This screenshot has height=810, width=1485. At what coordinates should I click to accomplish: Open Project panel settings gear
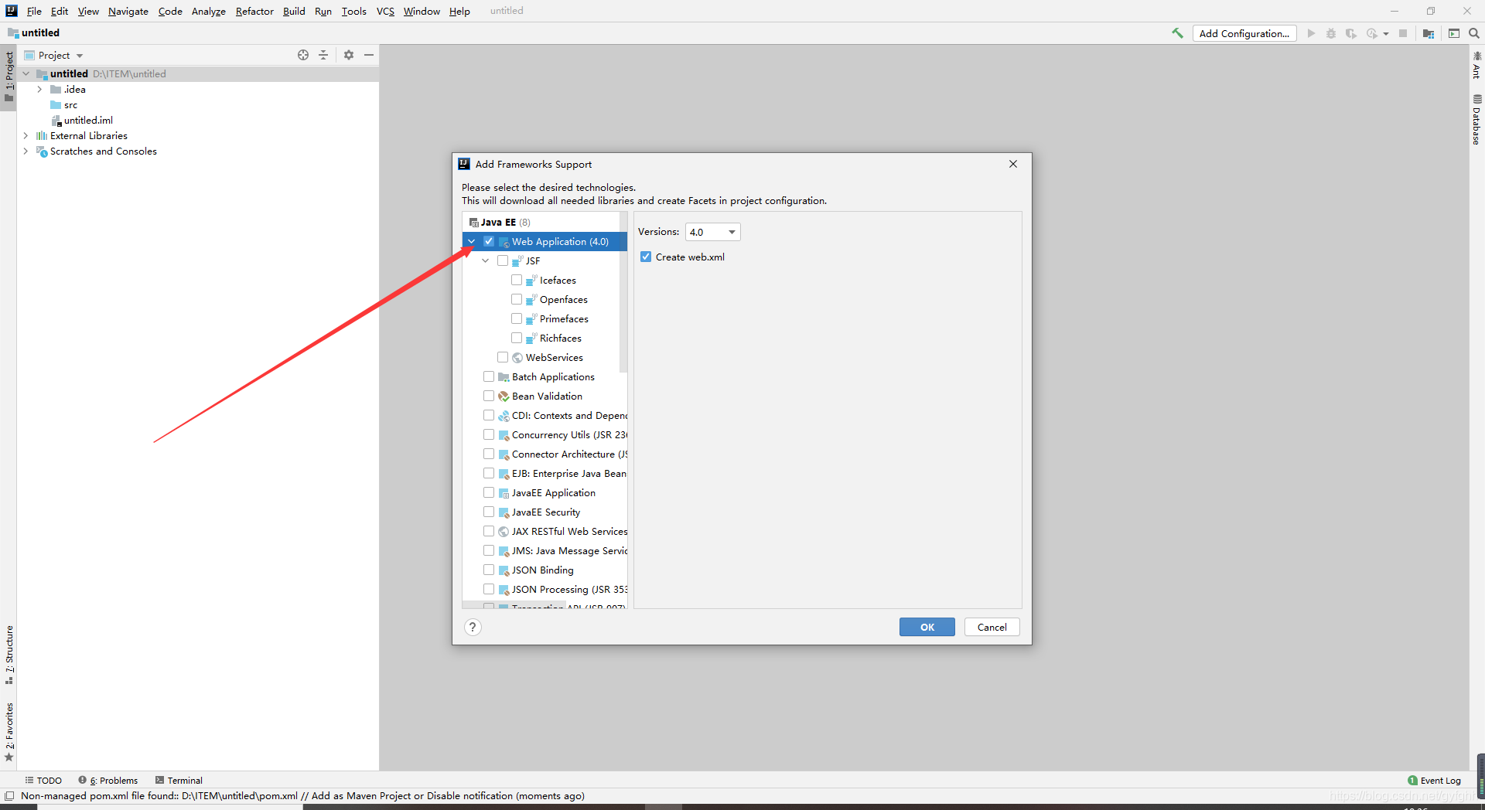pyautogui.click(x=349, y=55)
